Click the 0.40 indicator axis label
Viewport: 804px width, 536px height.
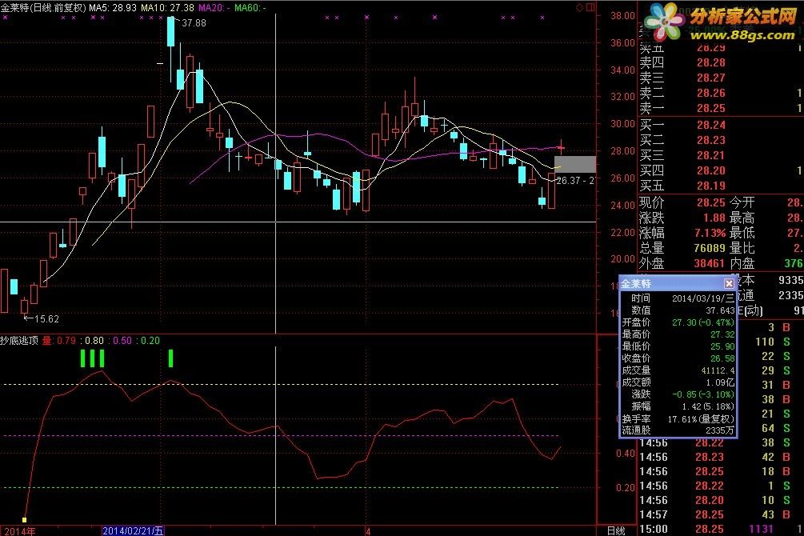pyautogui.click(x=625, y=454)
